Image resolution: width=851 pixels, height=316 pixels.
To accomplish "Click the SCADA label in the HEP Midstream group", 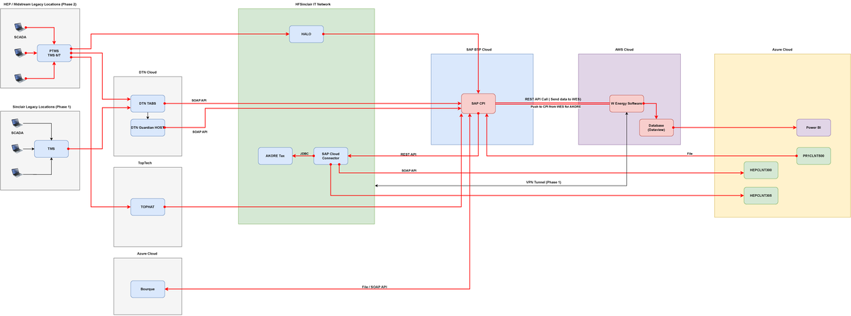I will tap(20, 37).
